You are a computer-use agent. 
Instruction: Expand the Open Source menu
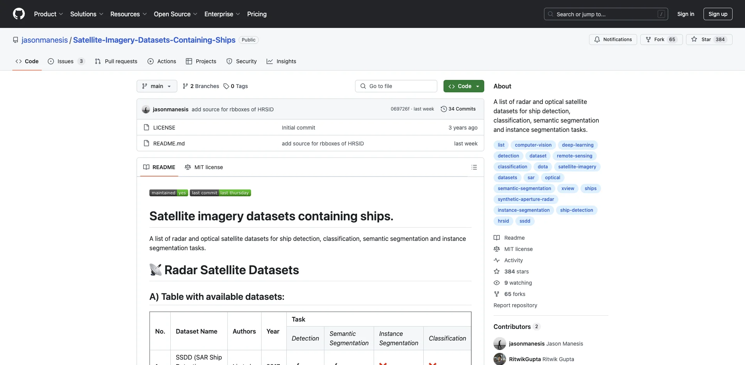(x=175, y=14)
